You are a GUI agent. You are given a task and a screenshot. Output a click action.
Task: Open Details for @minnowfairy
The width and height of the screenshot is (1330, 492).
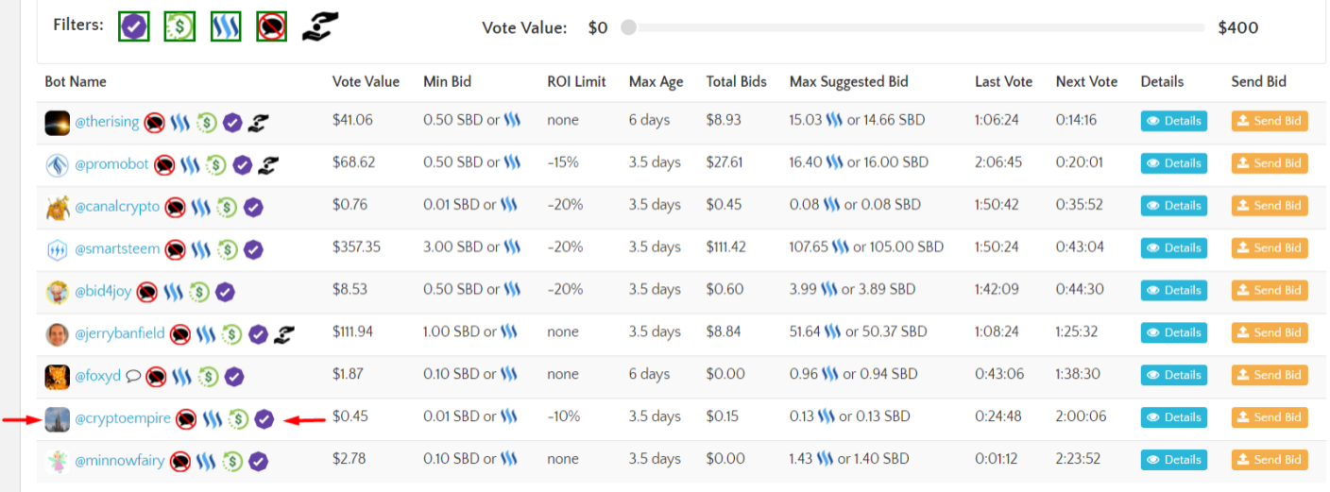point(1173,460)
